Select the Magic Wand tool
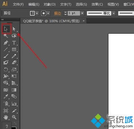 click(6, 36)
